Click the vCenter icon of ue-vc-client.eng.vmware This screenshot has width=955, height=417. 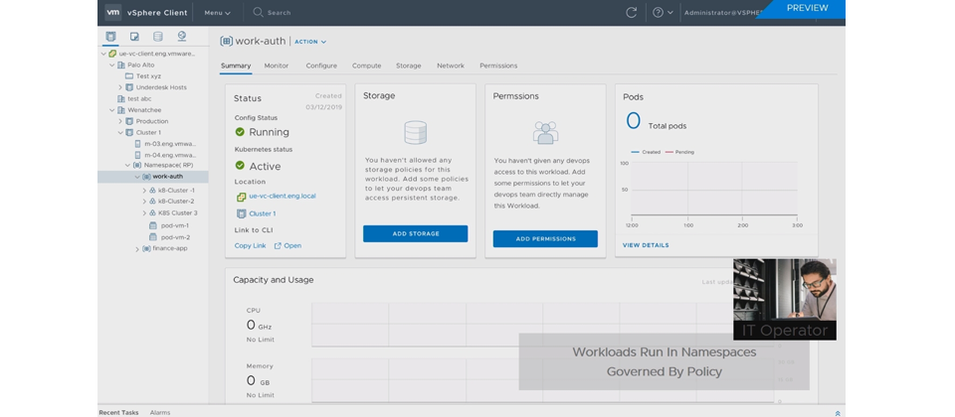112,54
